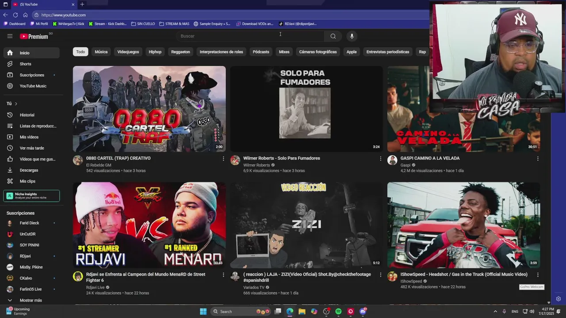Select the Videojuegos filter chip
Screen dimensions: 566x318
(x=128, y=52)
